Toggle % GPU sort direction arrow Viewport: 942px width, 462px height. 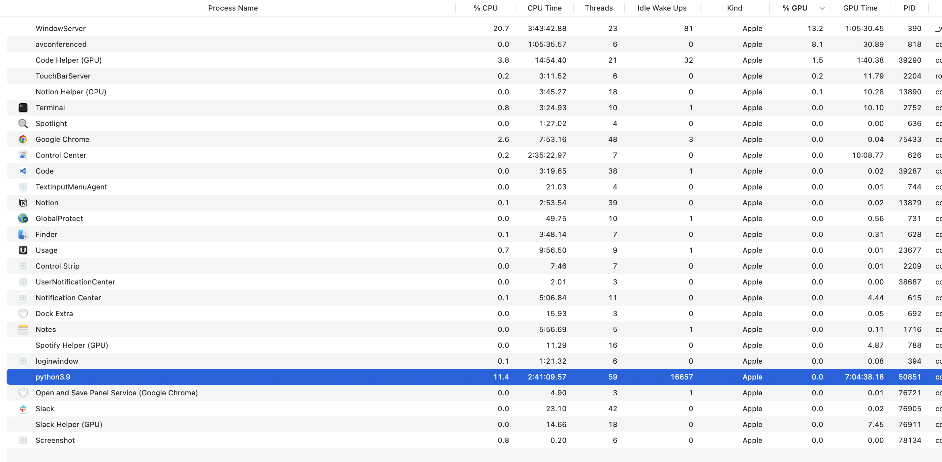[x=822, y=8]
